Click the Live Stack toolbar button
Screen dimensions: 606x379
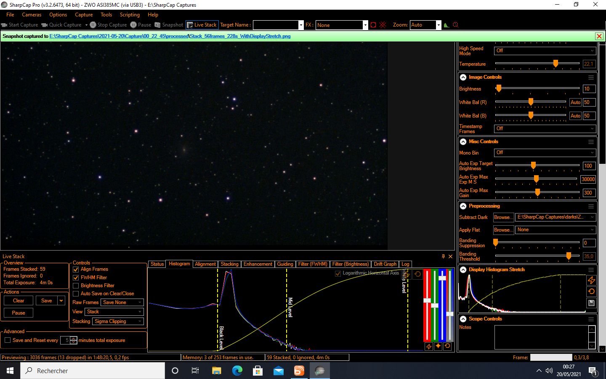(x=202, y=25)
